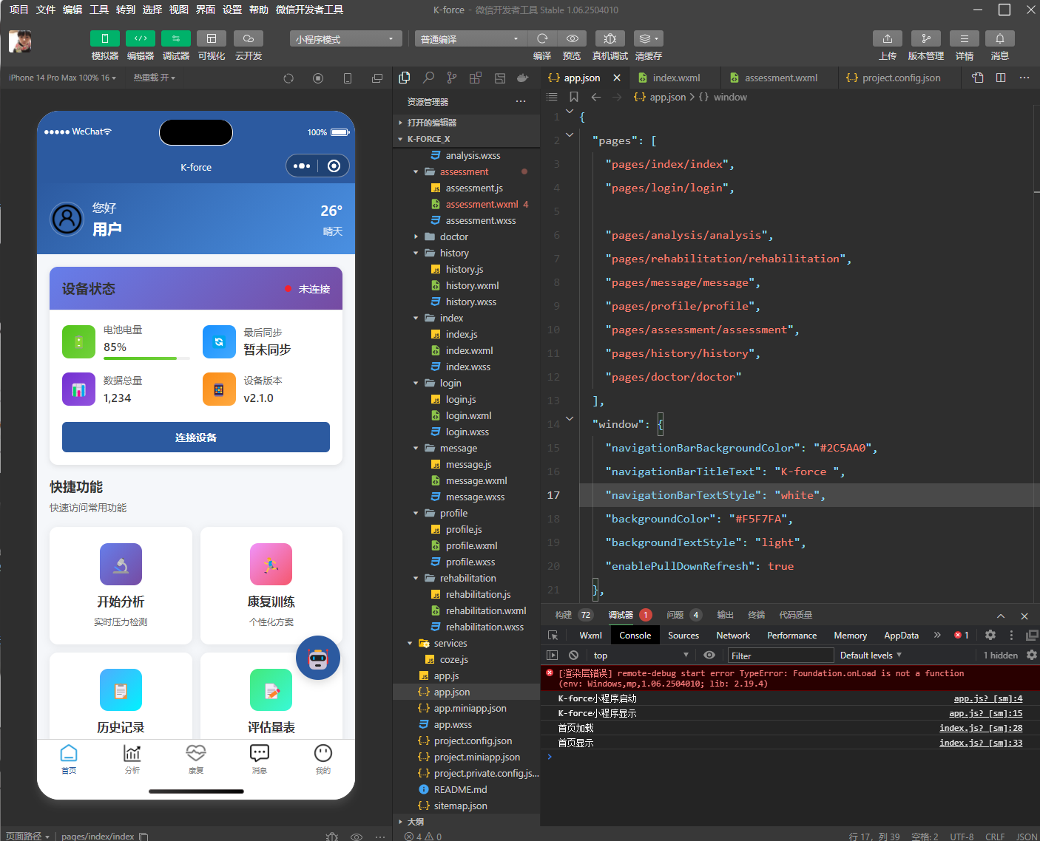The width and height of the screenshot is (1040, 841).
Task: Open the 云开发 cloud development icon
Action: pyautogui.click(x=249, y=38)
